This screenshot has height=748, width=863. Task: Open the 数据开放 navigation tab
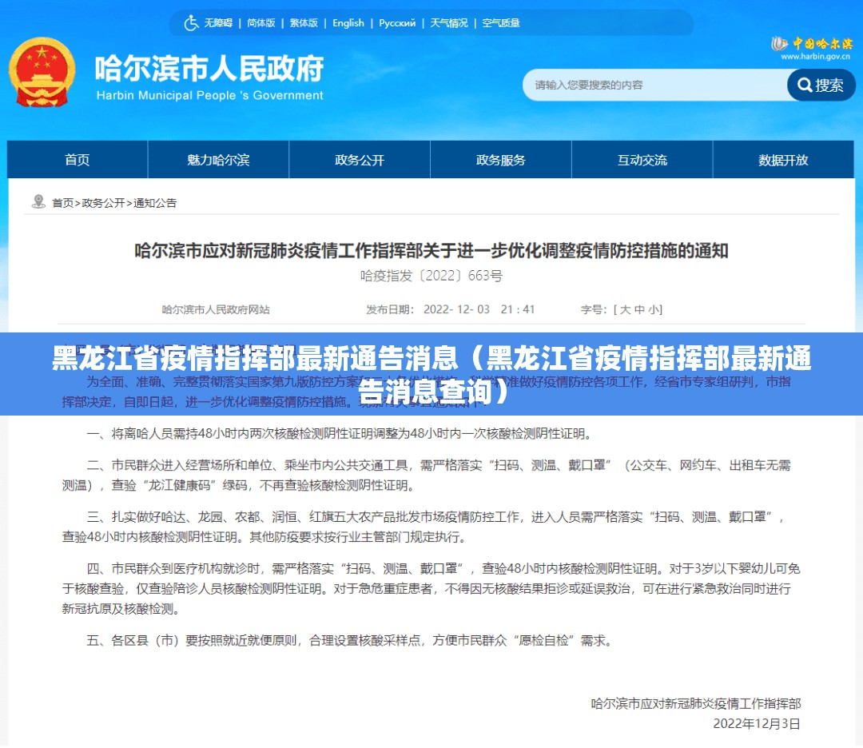pyautogui.click(x=783, y=160)
